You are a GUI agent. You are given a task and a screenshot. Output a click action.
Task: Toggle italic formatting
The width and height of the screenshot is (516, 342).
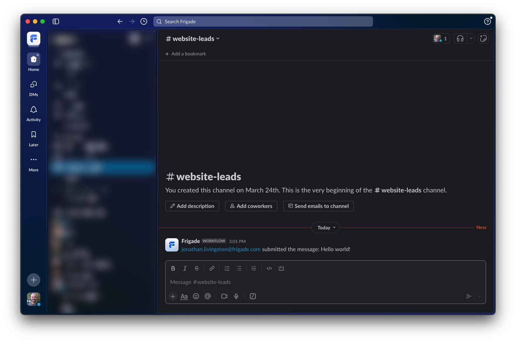coord(185,269)
